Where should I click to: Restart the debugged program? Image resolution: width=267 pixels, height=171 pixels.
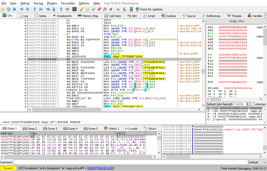coord(9,9)
